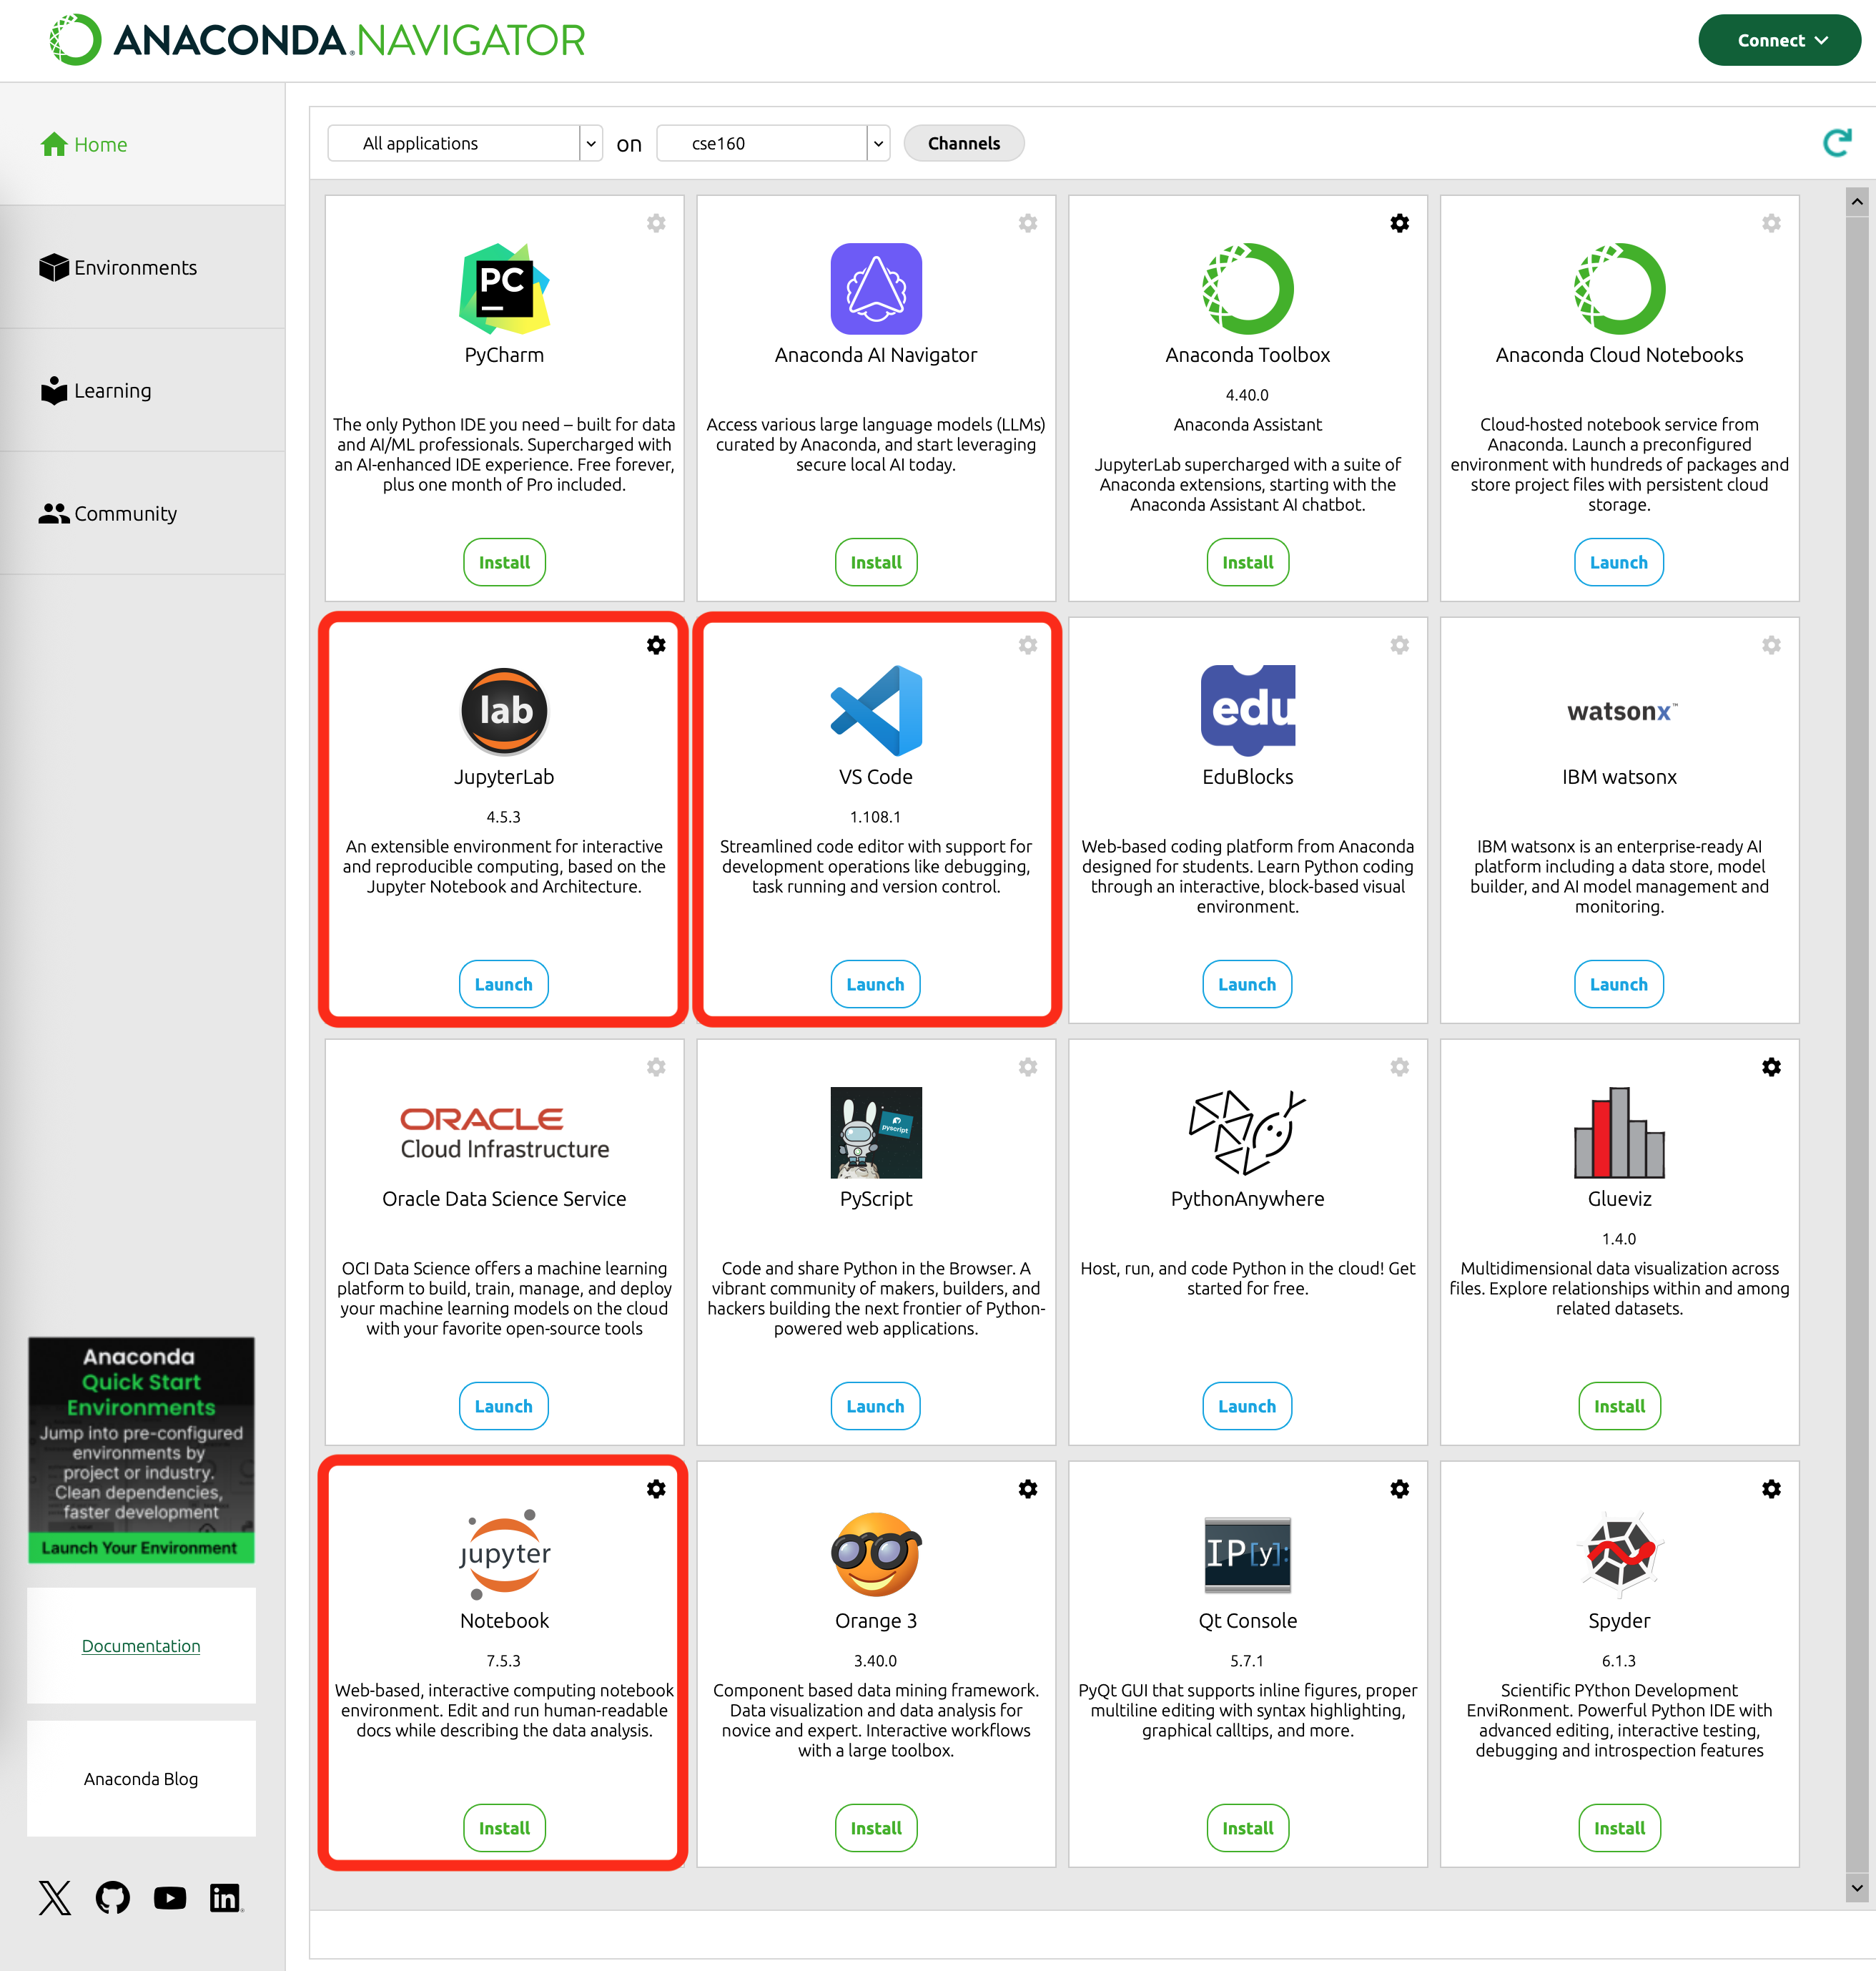Viewport: 1876px width, 1971px height.
Task: Open the GitHub social icon
Action: tap(113, 1897)
